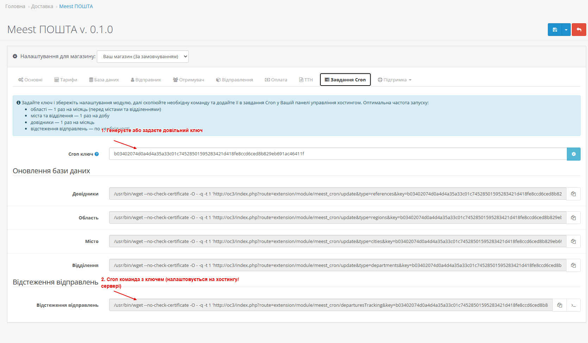Select the Відправник tab
Viewport: 588px width, 343px height.
tap(146, 80)
